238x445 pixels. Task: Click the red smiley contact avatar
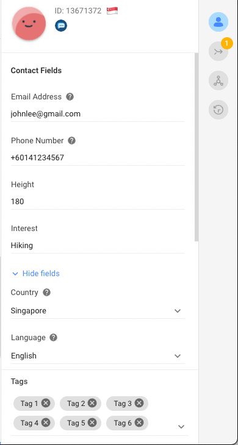tap(29, 24)
